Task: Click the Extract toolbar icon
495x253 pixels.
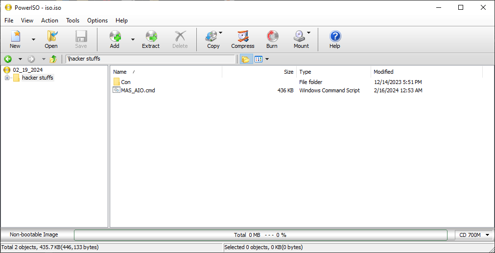Action: click(x=151, y=40)
